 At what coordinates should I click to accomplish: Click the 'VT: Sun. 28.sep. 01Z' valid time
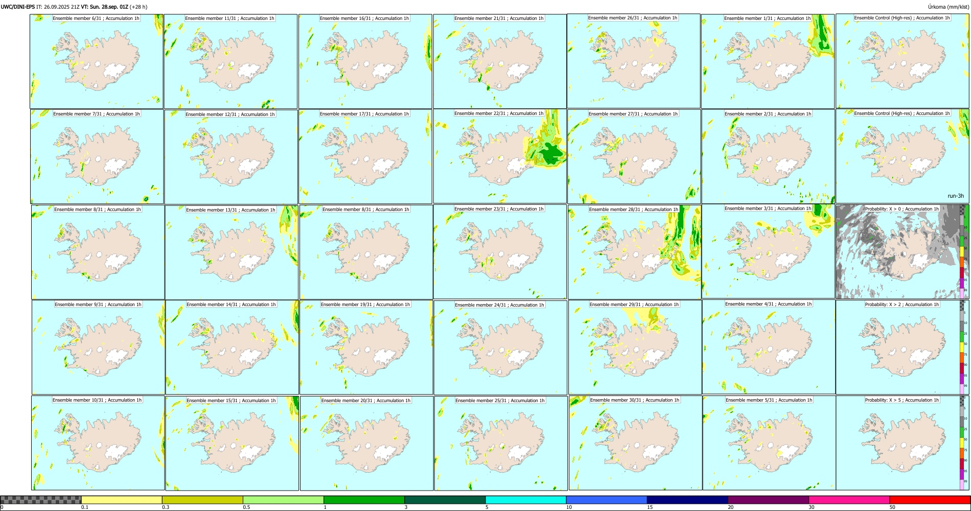(104, 7)
